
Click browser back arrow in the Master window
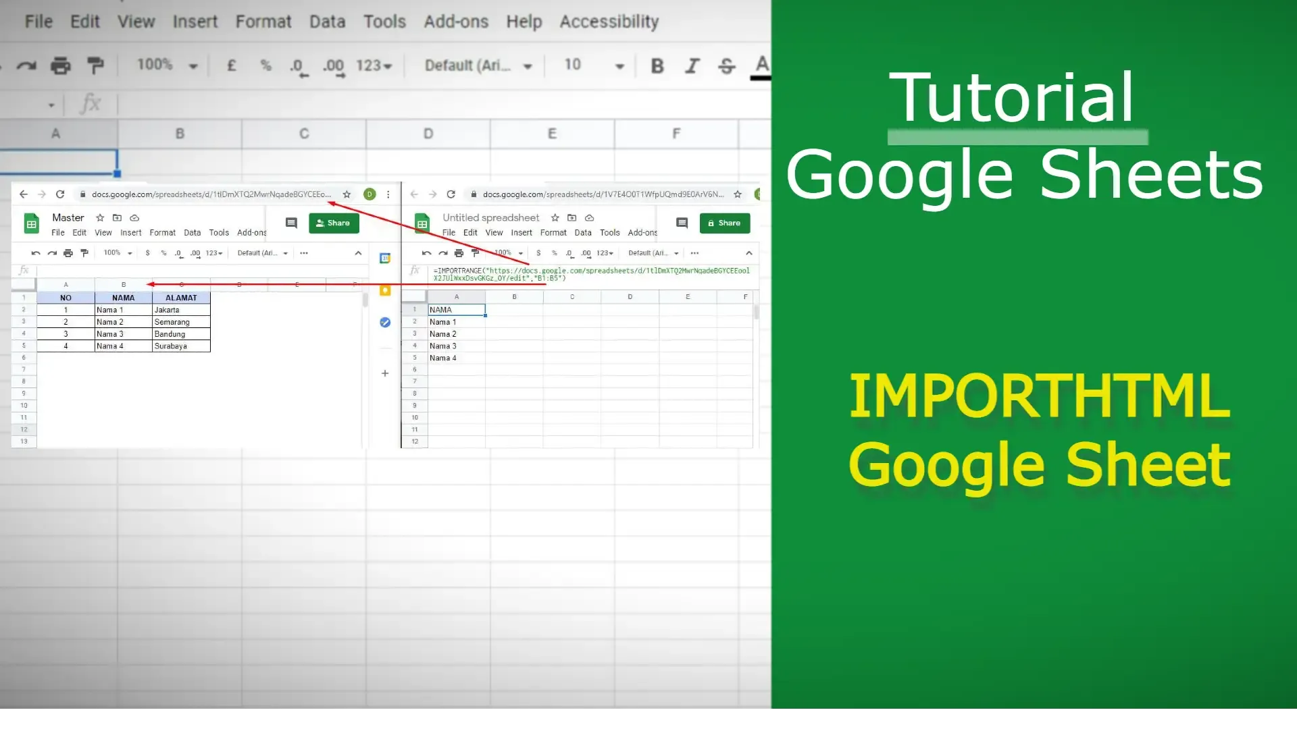coord(24,194)
